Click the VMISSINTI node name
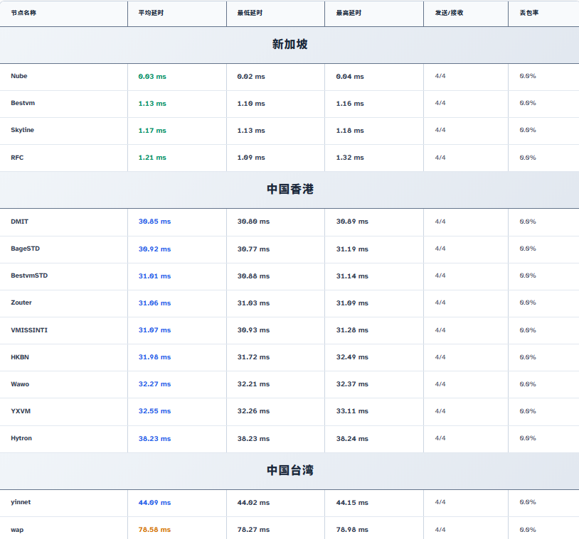Viewport: 579px width, 539px height. coord(29,330)
